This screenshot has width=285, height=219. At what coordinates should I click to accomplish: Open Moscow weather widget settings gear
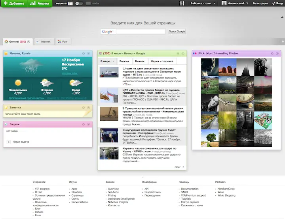click(84, 53)
